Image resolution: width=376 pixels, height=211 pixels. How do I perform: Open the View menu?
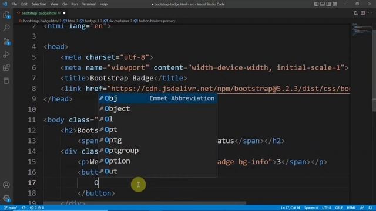tap(54, 4)
